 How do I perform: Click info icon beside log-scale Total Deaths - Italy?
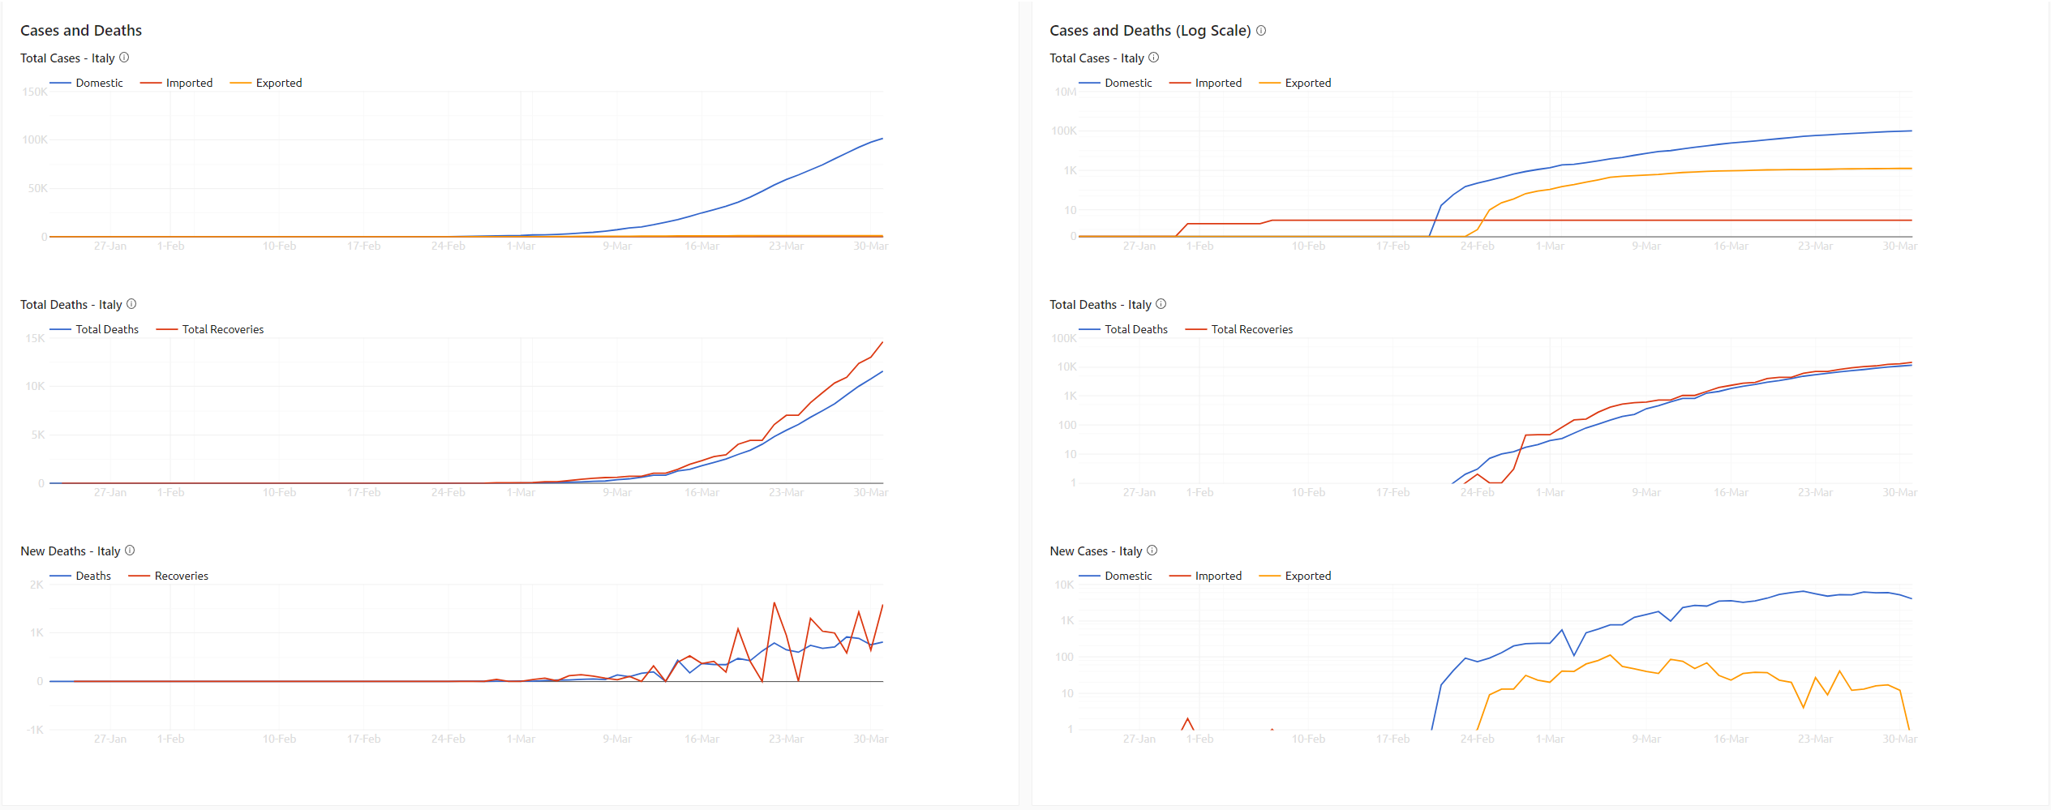tap(1161, 304)
